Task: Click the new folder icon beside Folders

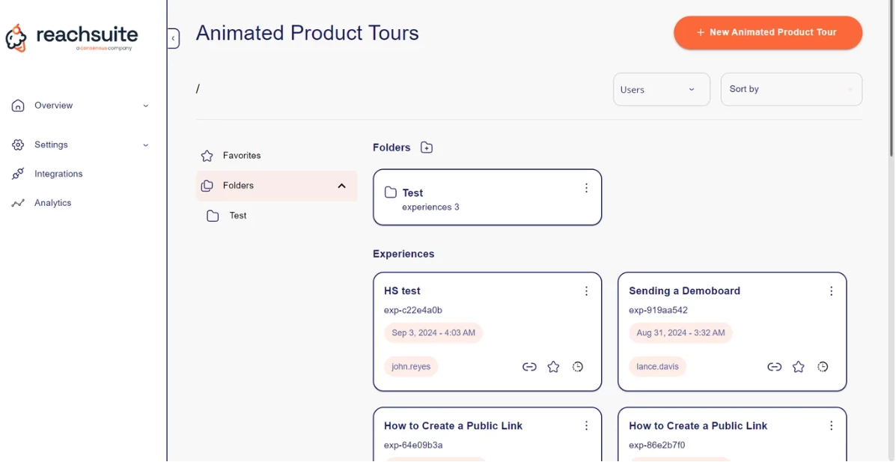Action: coord(427,148)
